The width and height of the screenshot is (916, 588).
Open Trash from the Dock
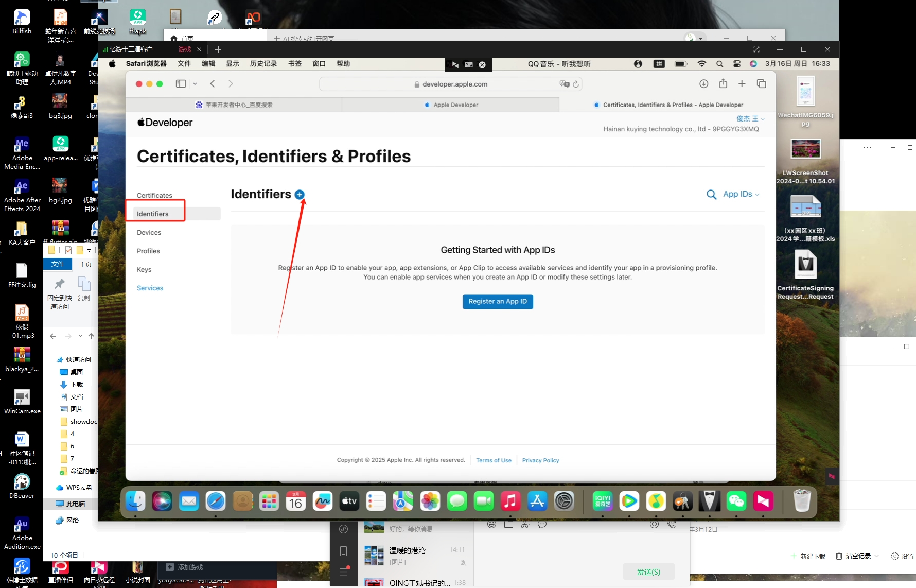coord(802,501)
